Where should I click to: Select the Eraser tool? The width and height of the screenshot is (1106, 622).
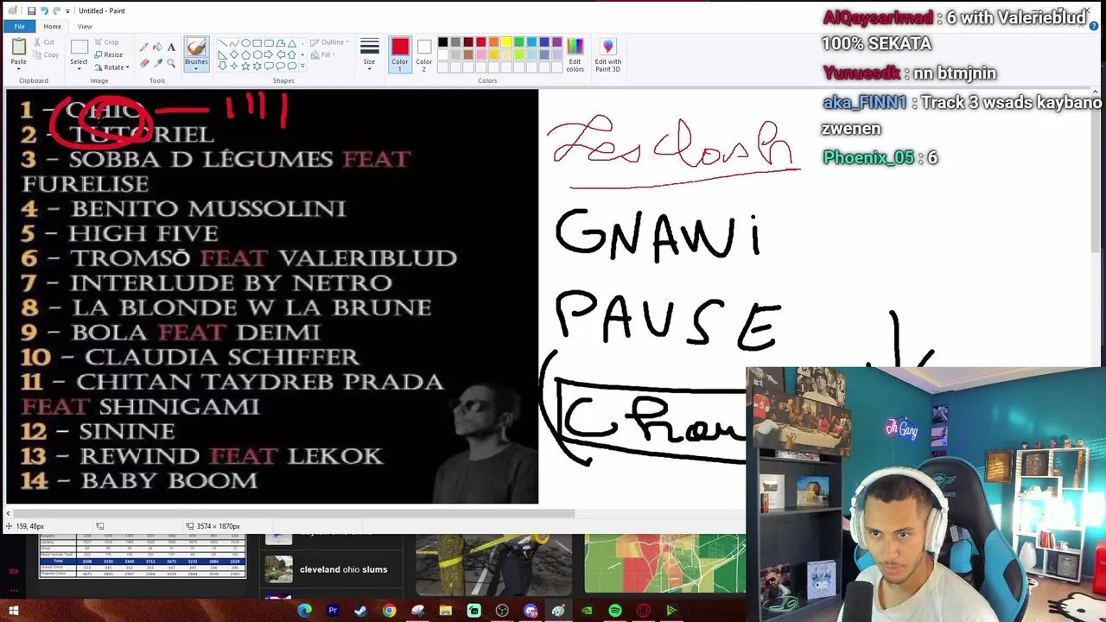point(143,63)
